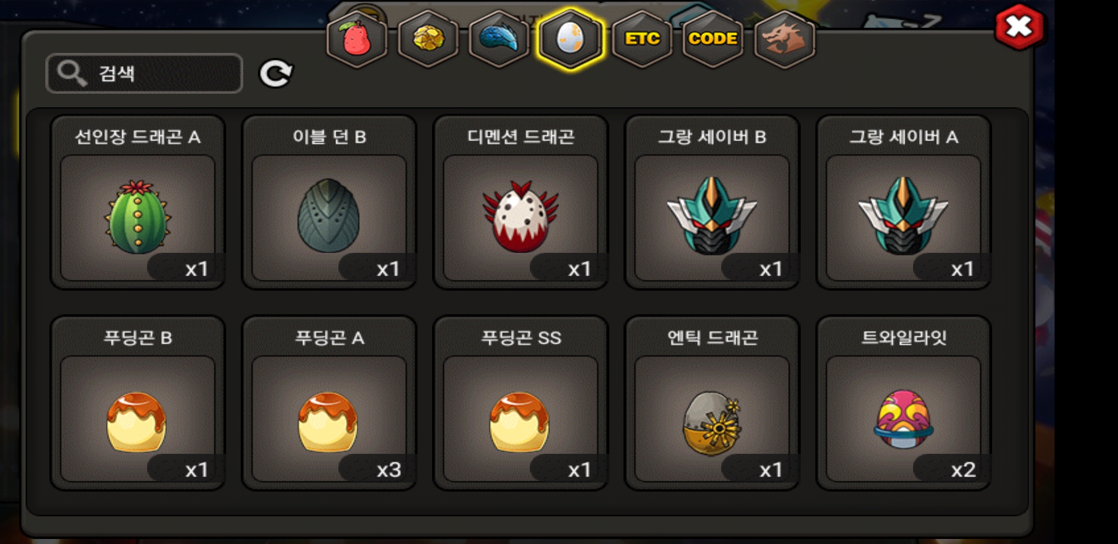Select the 디멘션 드래곤 spiked egg

pos(521,202)
